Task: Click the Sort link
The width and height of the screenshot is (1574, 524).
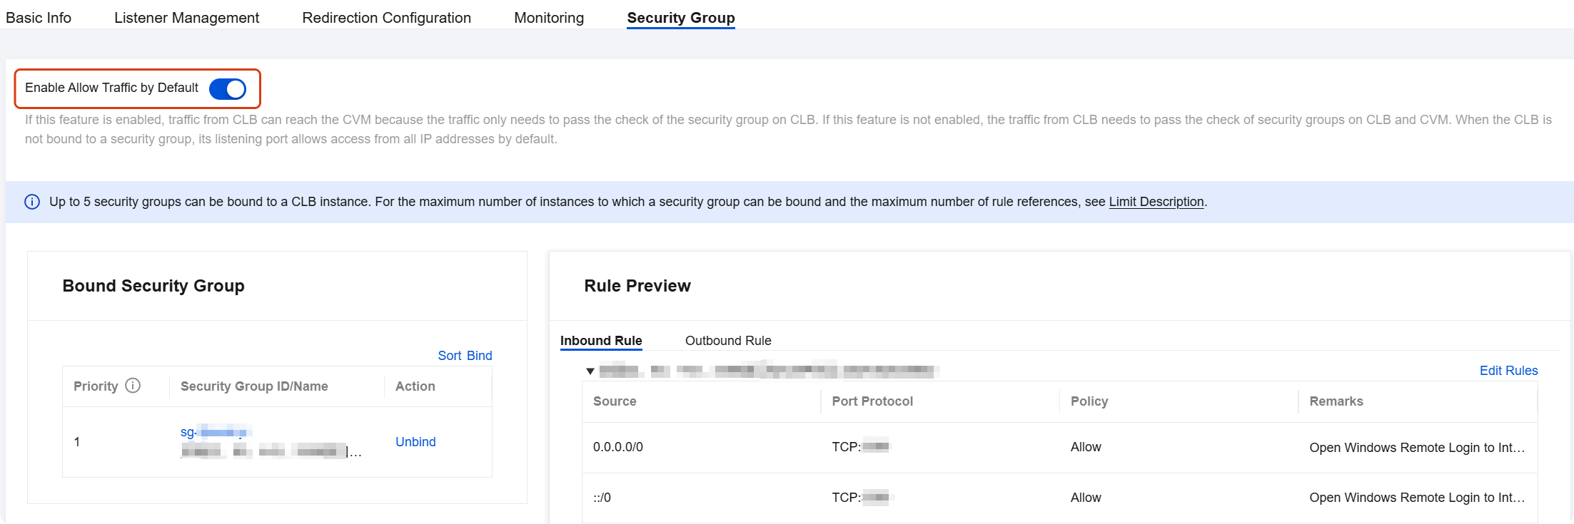Action: [x=450, y=356]
